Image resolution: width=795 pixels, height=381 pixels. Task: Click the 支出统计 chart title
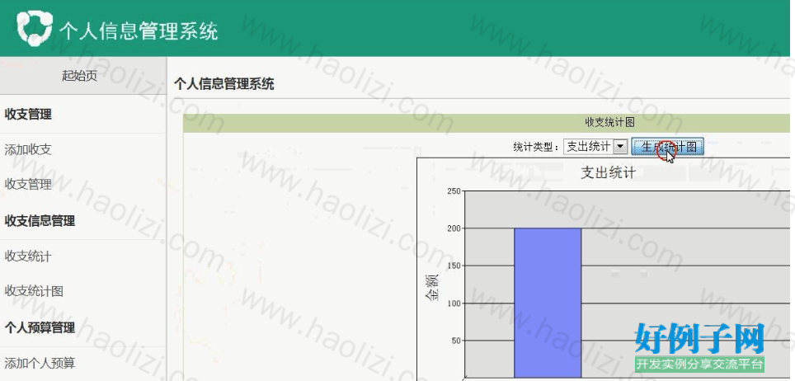coord(608,172)
